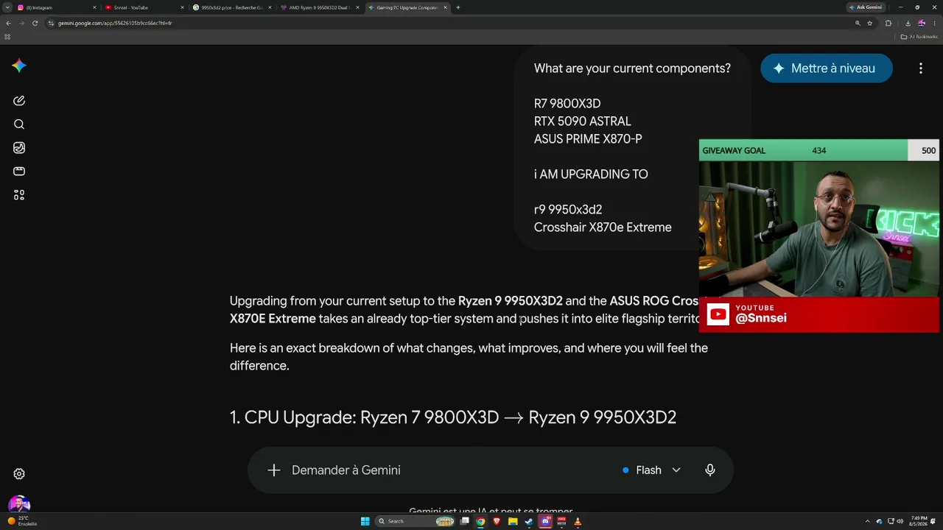Click the 'ASUS PRIME X870-P' line
The image size is (943, 530).
pos(588,139)
